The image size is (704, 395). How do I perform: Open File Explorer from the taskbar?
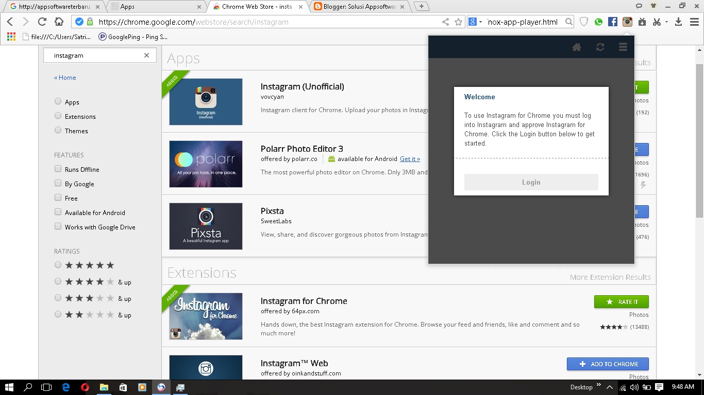[104, 387]
